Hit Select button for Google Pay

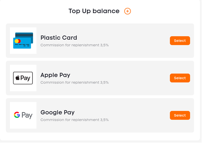[180, 115]
